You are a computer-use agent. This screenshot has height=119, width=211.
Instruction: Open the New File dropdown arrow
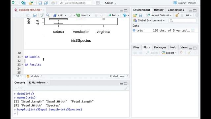(18, 3)
